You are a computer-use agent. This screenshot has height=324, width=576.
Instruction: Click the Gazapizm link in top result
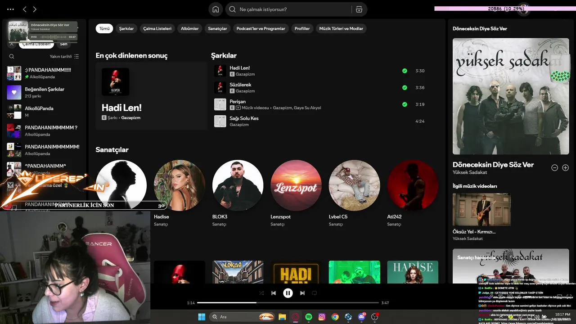[131, 118]
